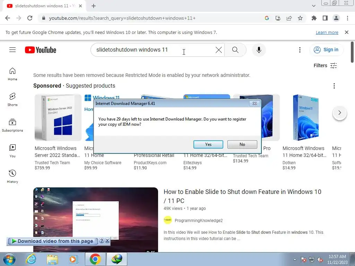Open Subscriptions in the YouTube sidebar
Screen dimensions: 355x266
point(12,125)
